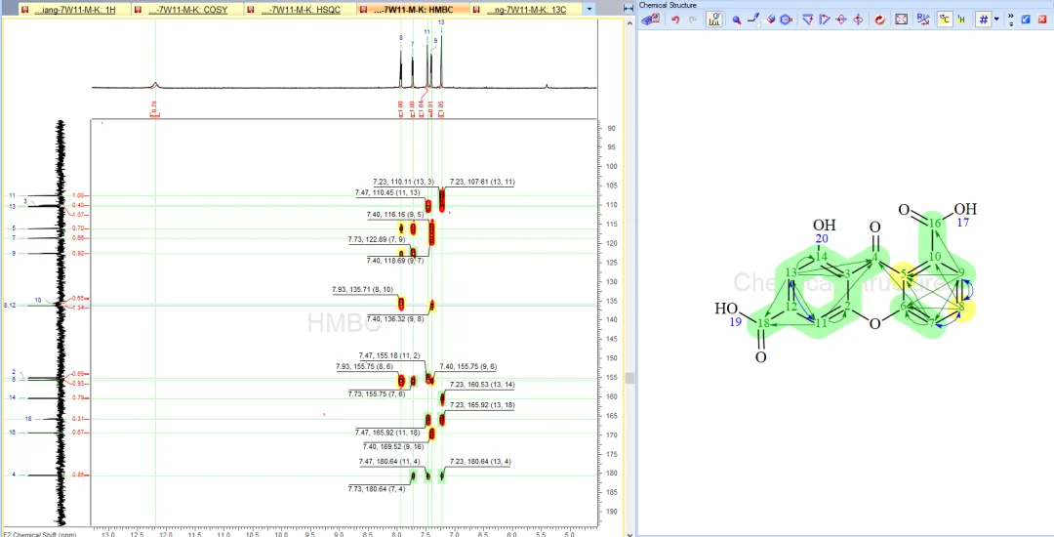The width and height of the screenshot is (1054, 537).
Task: Select the HMBC spectrum tab
Action: pos(412,10)
